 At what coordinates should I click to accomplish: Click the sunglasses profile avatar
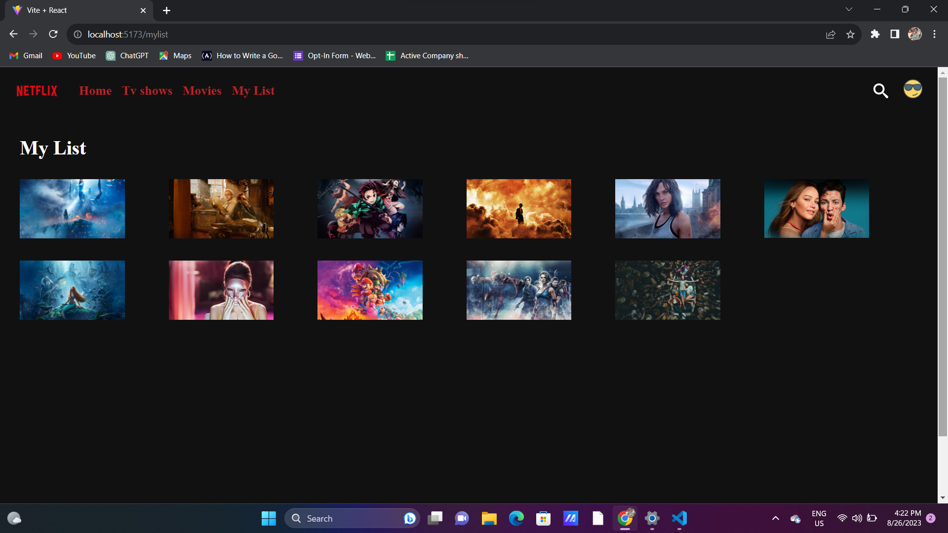912,89
